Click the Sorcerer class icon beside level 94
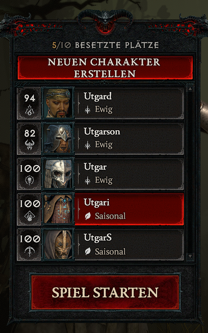This screenshot has width=208, height=333. coord(30,110)
